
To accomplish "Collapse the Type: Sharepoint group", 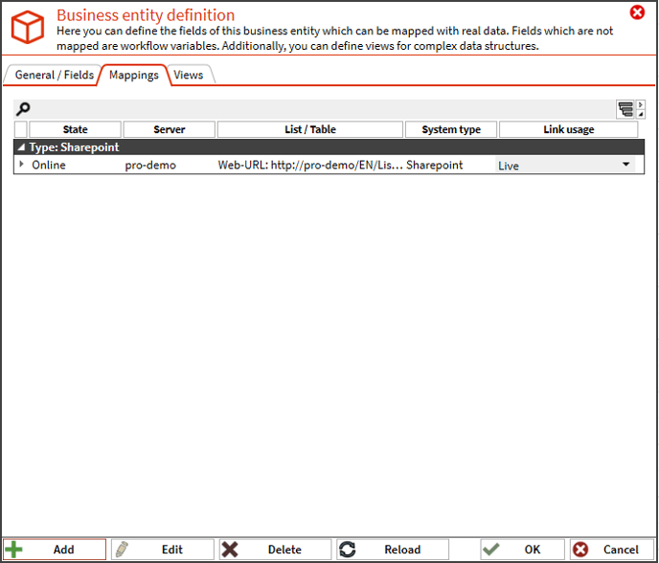I will pos(21,148).
